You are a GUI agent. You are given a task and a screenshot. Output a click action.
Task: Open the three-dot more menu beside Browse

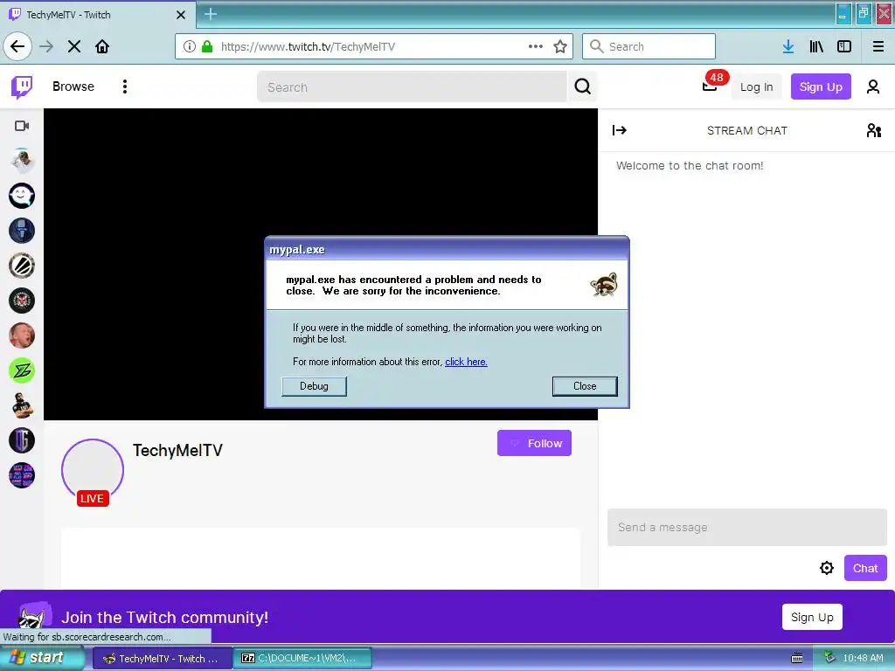(125, 86)
